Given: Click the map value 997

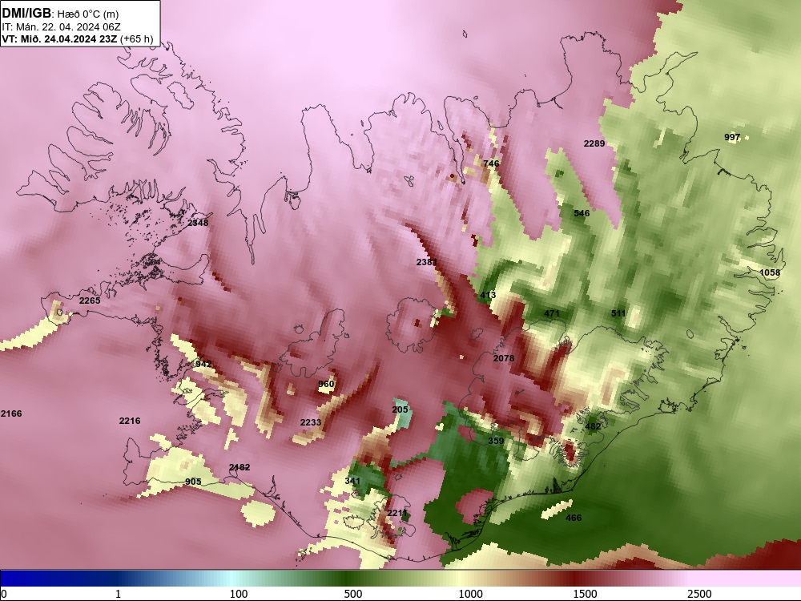Looking at the screenshot, I should tap(732, 137).
